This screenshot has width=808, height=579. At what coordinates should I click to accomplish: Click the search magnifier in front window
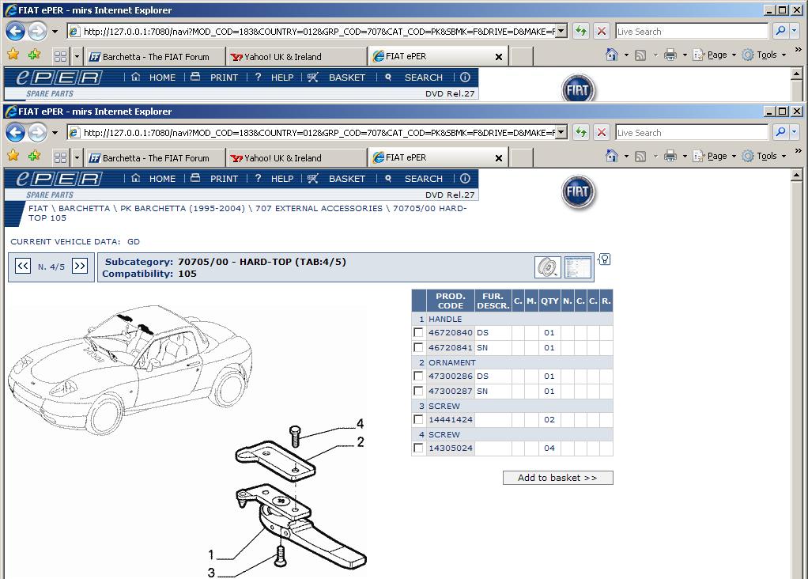[780, 133]
